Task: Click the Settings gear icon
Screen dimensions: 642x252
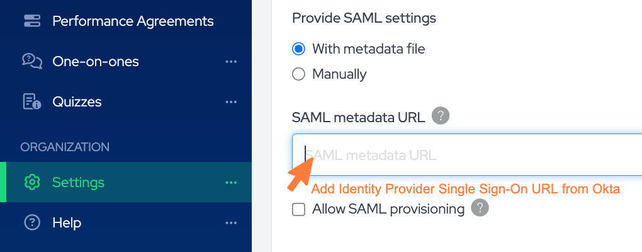Action: tap(31, 183)
